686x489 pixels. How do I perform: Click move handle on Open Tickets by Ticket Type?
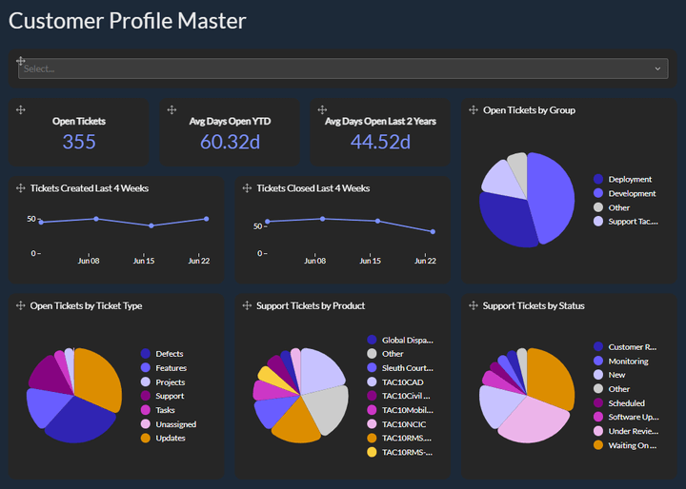pos(21,306)
